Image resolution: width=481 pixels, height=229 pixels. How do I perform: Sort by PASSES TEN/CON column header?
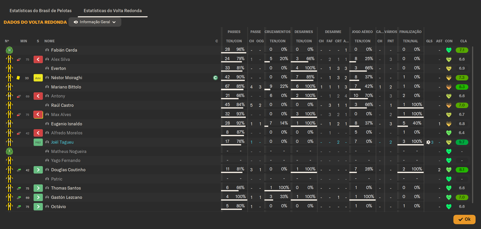[x=234, y=41]
